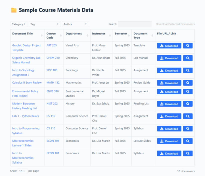The image size is (205, 176).
Task: Expand the Tag filter dropdown
Action: click(x=45, y=24)
